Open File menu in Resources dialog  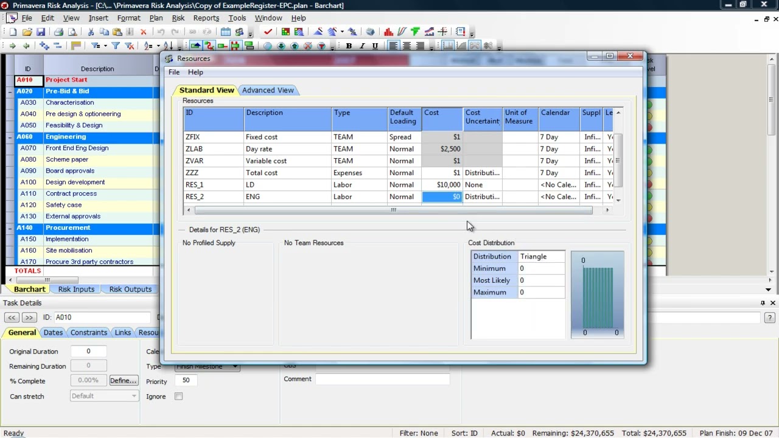174,72
